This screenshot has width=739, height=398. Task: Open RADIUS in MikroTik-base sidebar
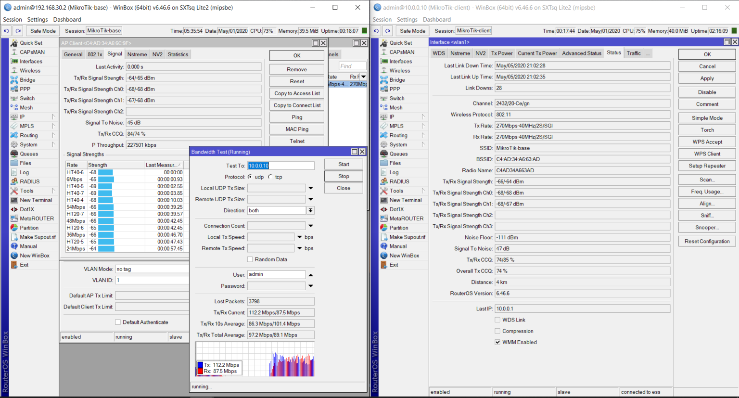point(29,181)
